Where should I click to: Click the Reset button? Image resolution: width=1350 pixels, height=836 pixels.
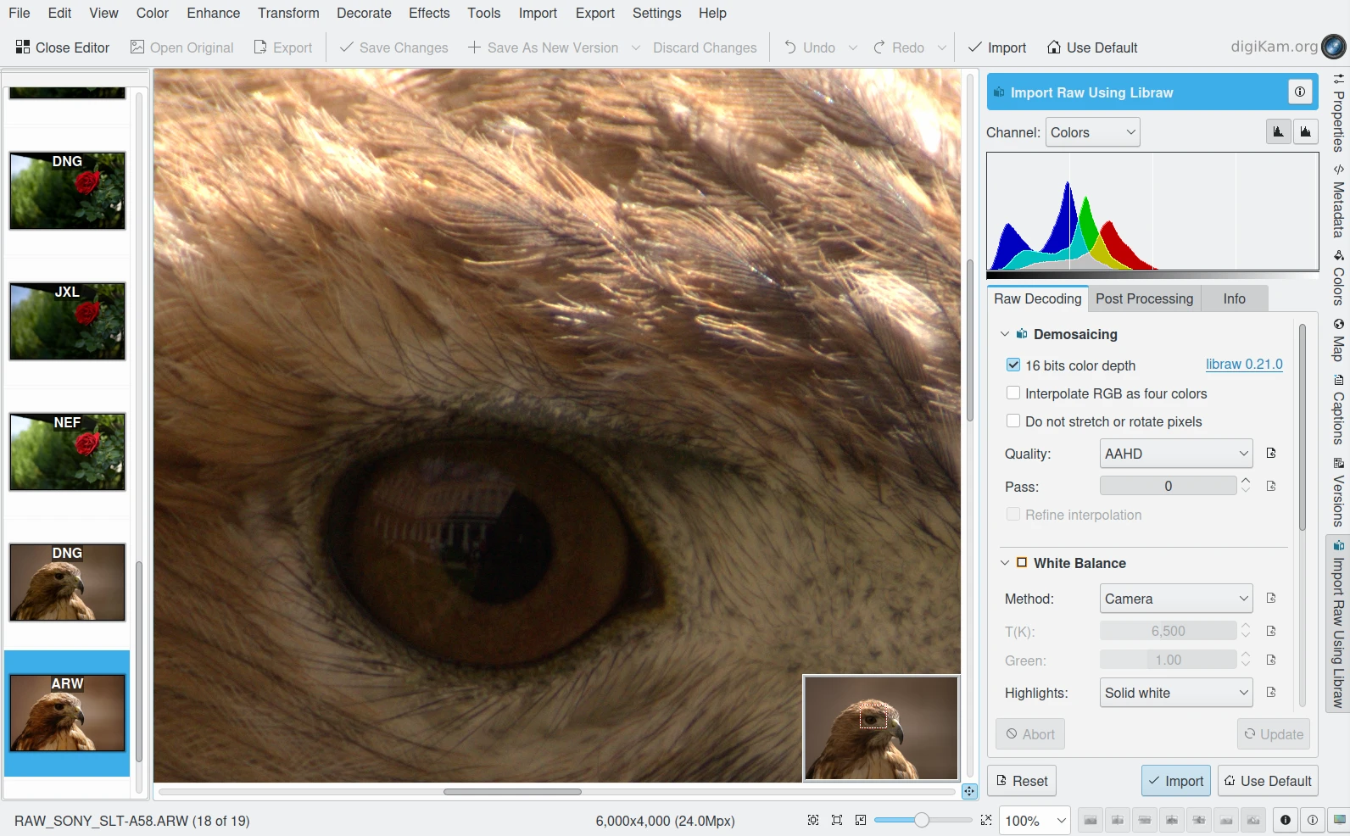coord(1021,781)
